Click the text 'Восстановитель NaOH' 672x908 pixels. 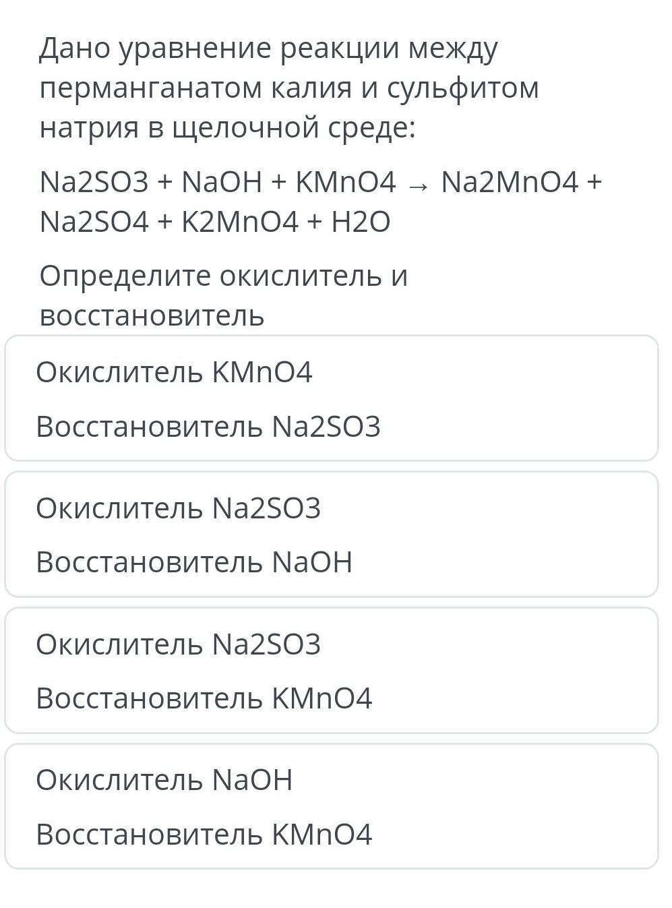tap(194, 562)
